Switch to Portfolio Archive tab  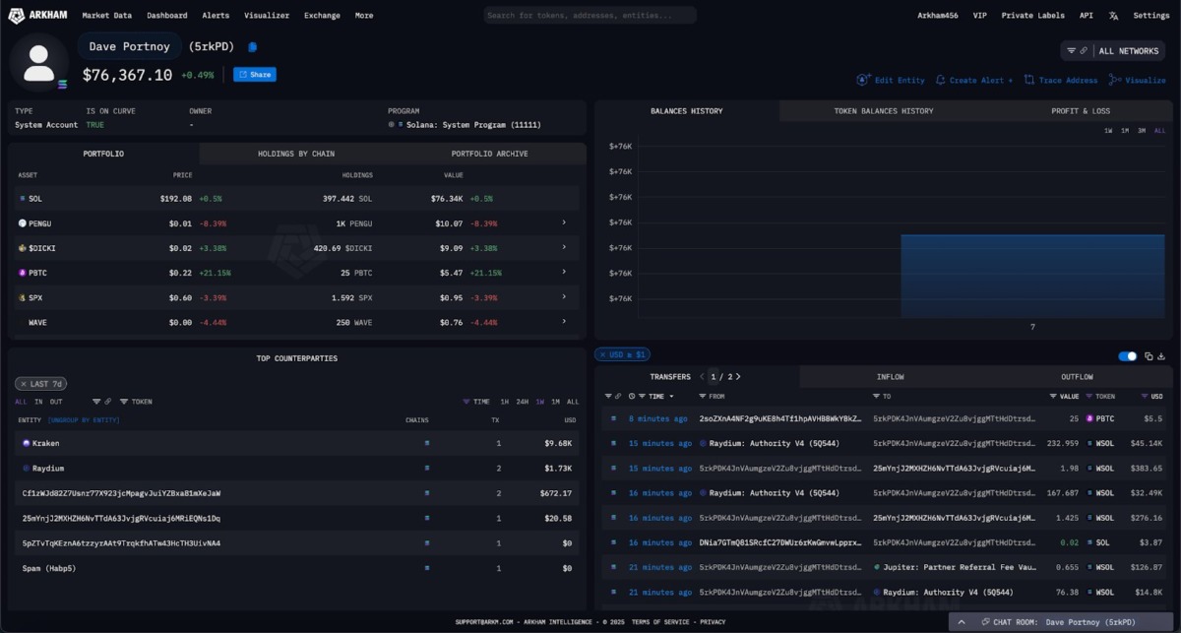coord(489,154)
